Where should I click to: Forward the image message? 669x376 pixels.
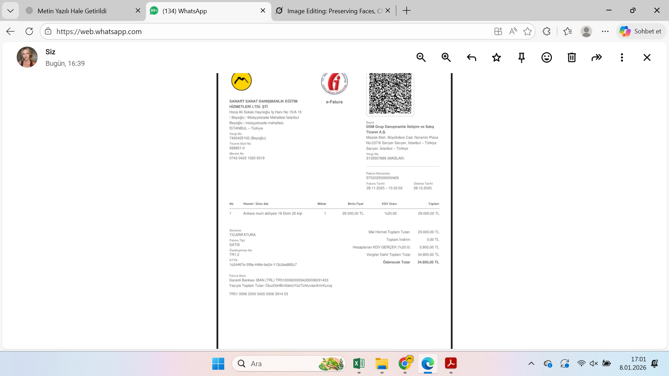tap(597, 57)
